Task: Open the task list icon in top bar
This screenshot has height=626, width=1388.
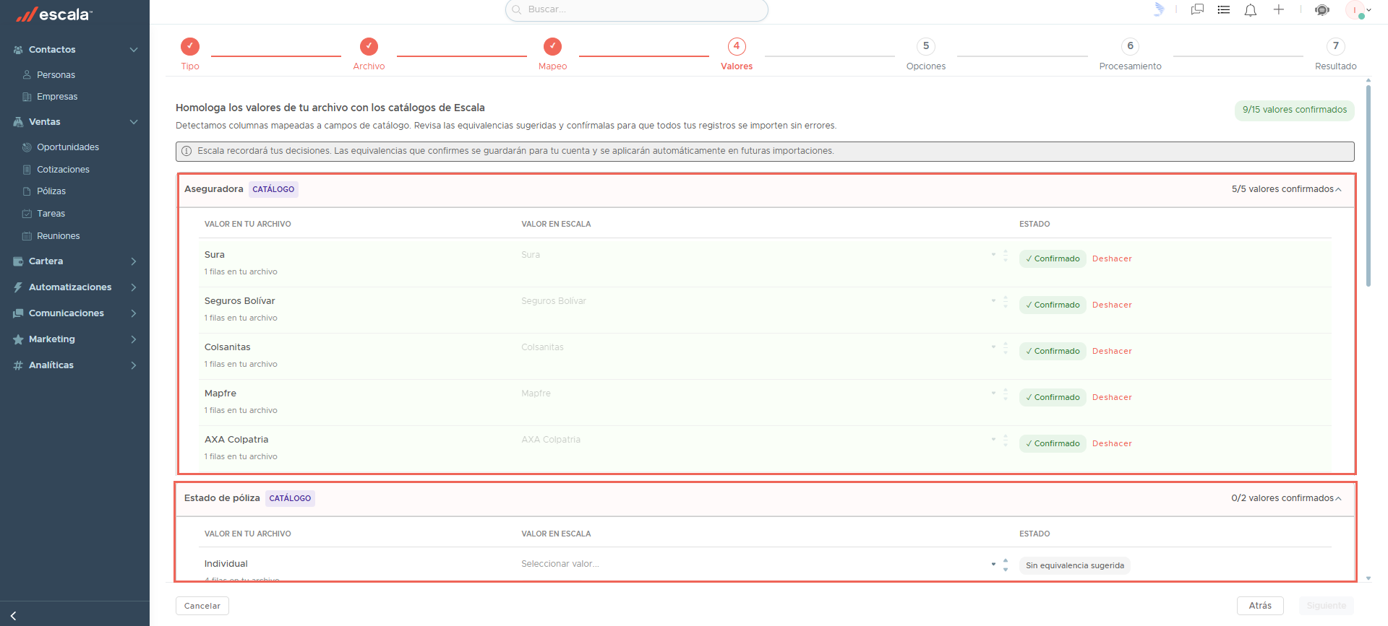Action: point(1223,9)
